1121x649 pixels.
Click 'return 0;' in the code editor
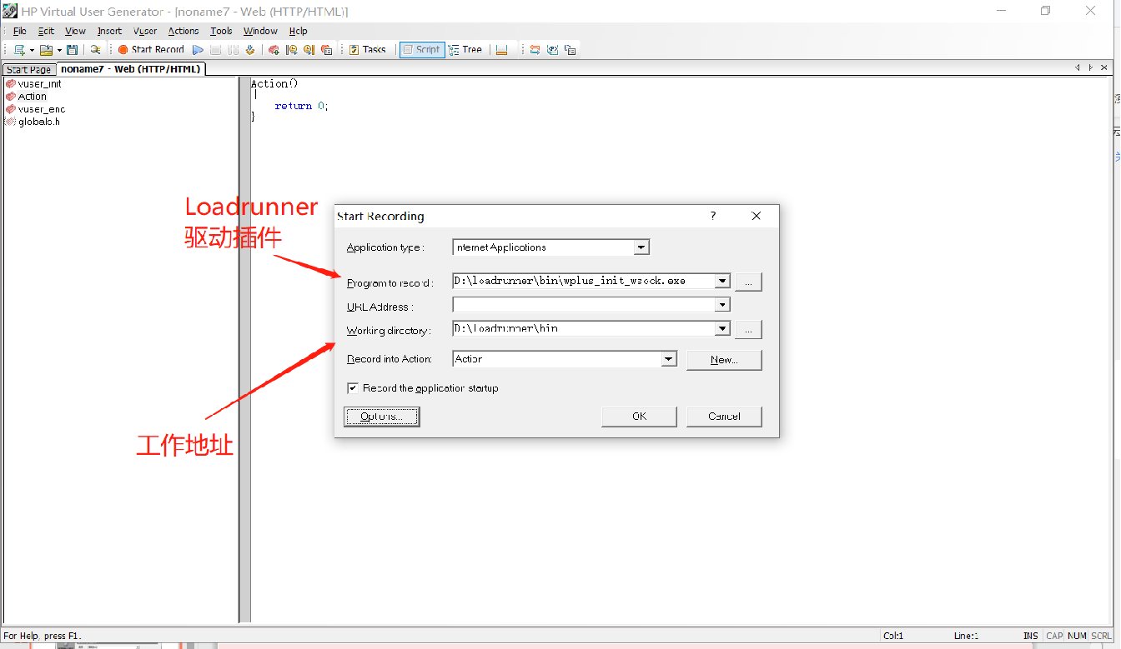click(x=302, y=106)
